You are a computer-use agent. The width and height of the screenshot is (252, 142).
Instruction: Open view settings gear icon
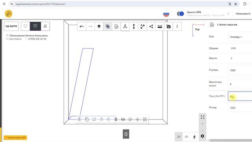click(x=202, y=136)
